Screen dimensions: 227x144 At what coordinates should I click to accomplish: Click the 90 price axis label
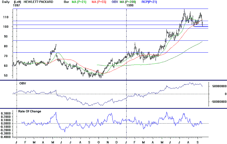pyautogui.click(x=6, y=36)
